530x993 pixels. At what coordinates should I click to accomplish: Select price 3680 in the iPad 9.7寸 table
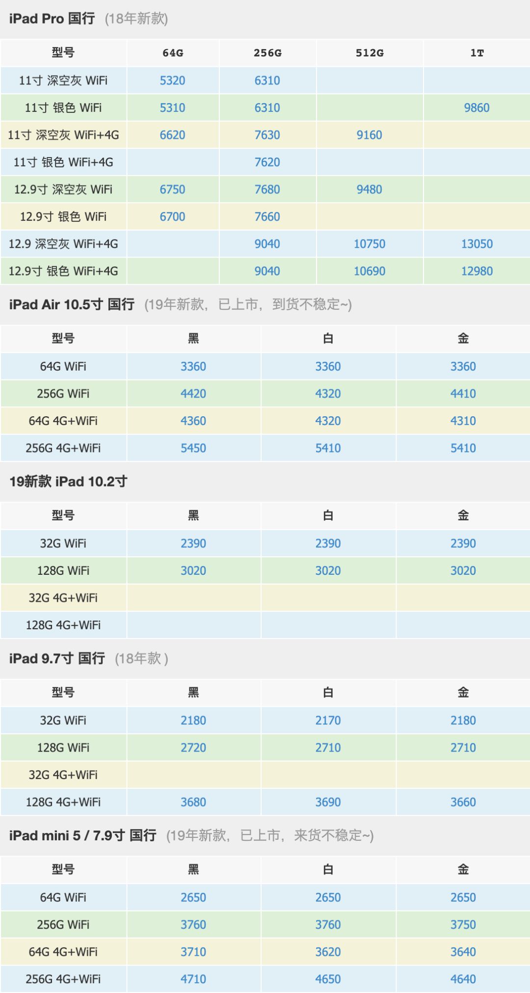point(193,803)
